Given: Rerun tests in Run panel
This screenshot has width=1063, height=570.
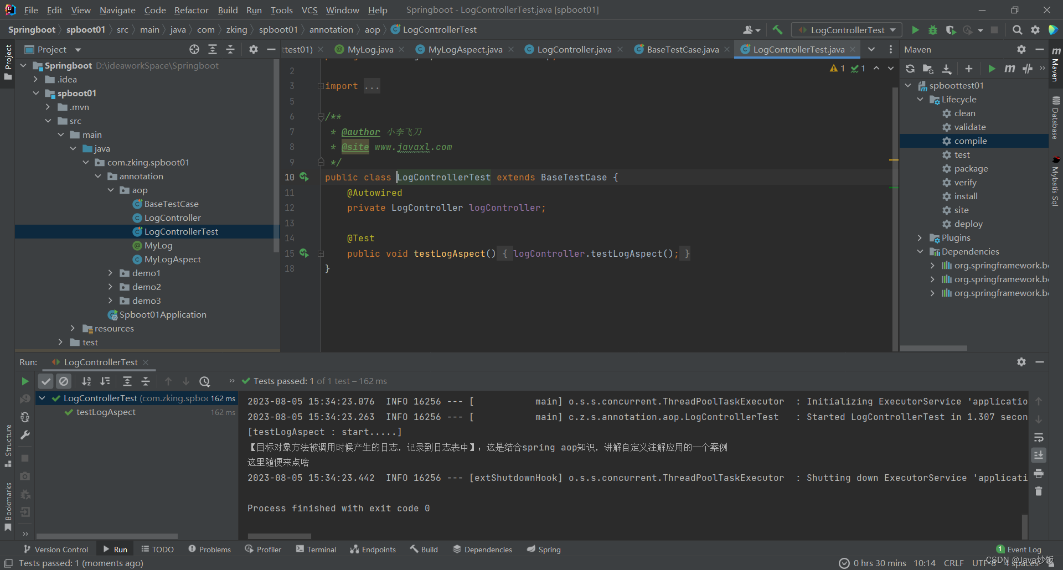Looking at the screenshot, I should point(25,381).
